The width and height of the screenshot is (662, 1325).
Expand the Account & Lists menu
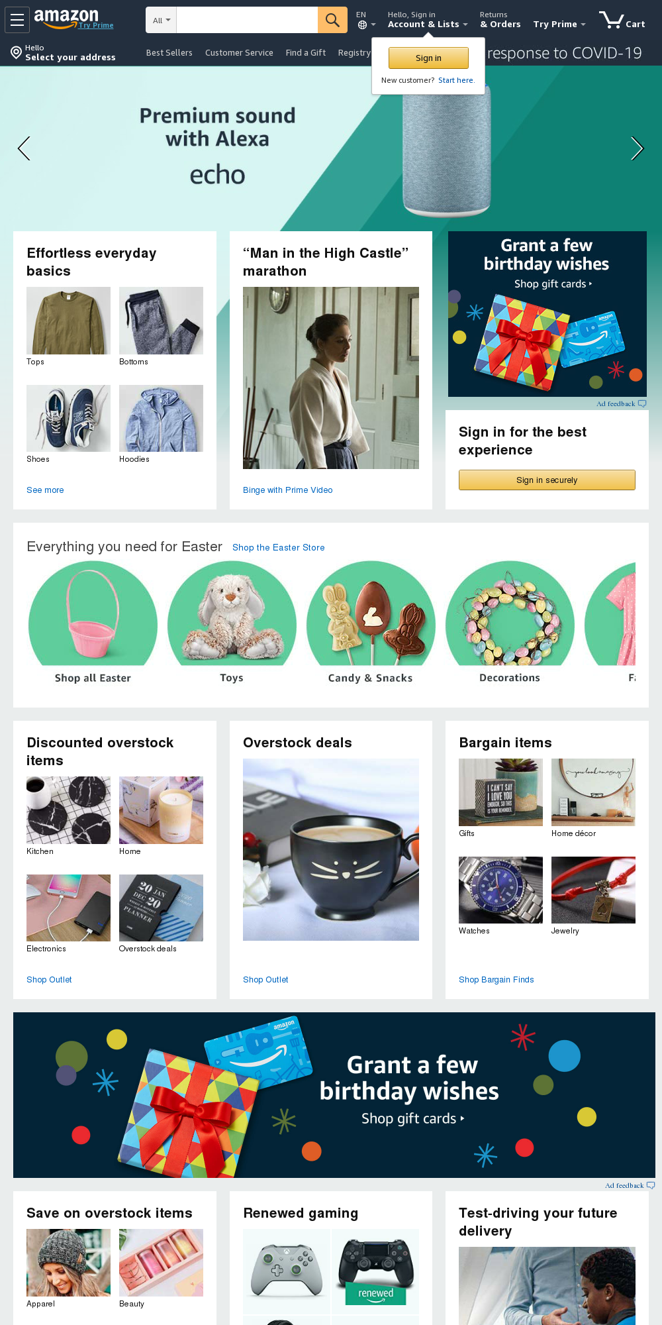428,20
